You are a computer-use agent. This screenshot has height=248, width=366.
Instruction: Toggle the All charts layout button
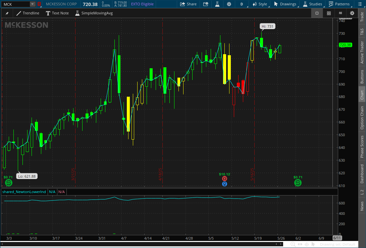tap(340, 13)
